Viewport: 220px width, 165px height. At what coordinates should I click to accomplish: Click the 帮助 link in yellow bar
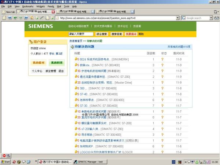[141, 34]
